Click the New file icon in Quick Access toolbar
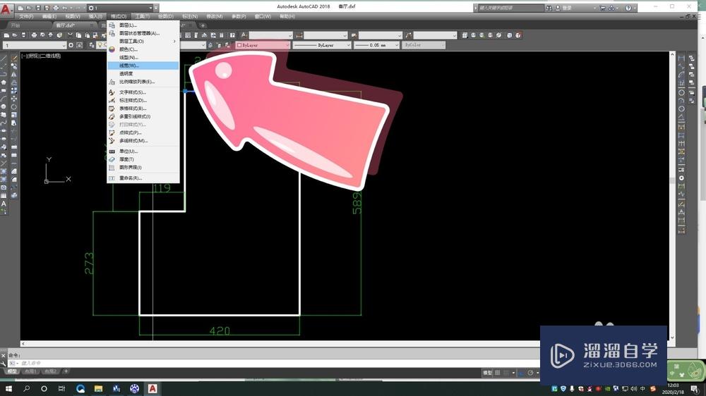Screen dimensions: 706x396 [20, 8]
